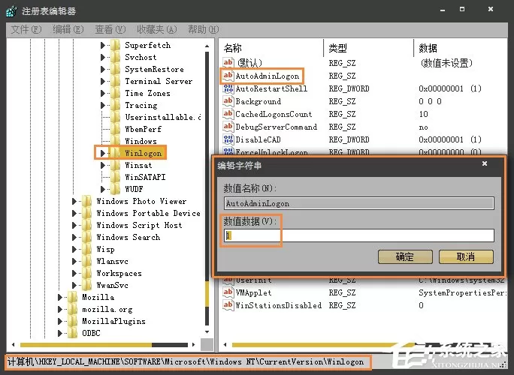Expand the Svchost tree node

click(103, 57)
